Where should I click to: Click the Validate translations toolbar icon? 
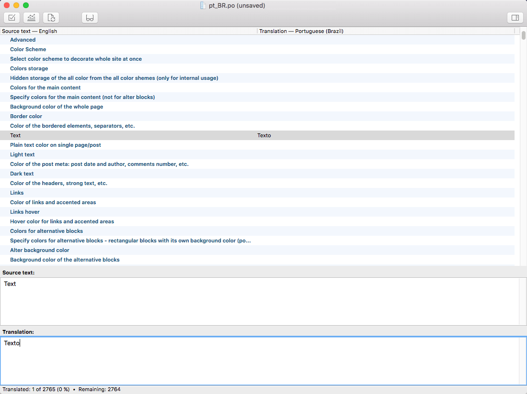tap(11, 18)
